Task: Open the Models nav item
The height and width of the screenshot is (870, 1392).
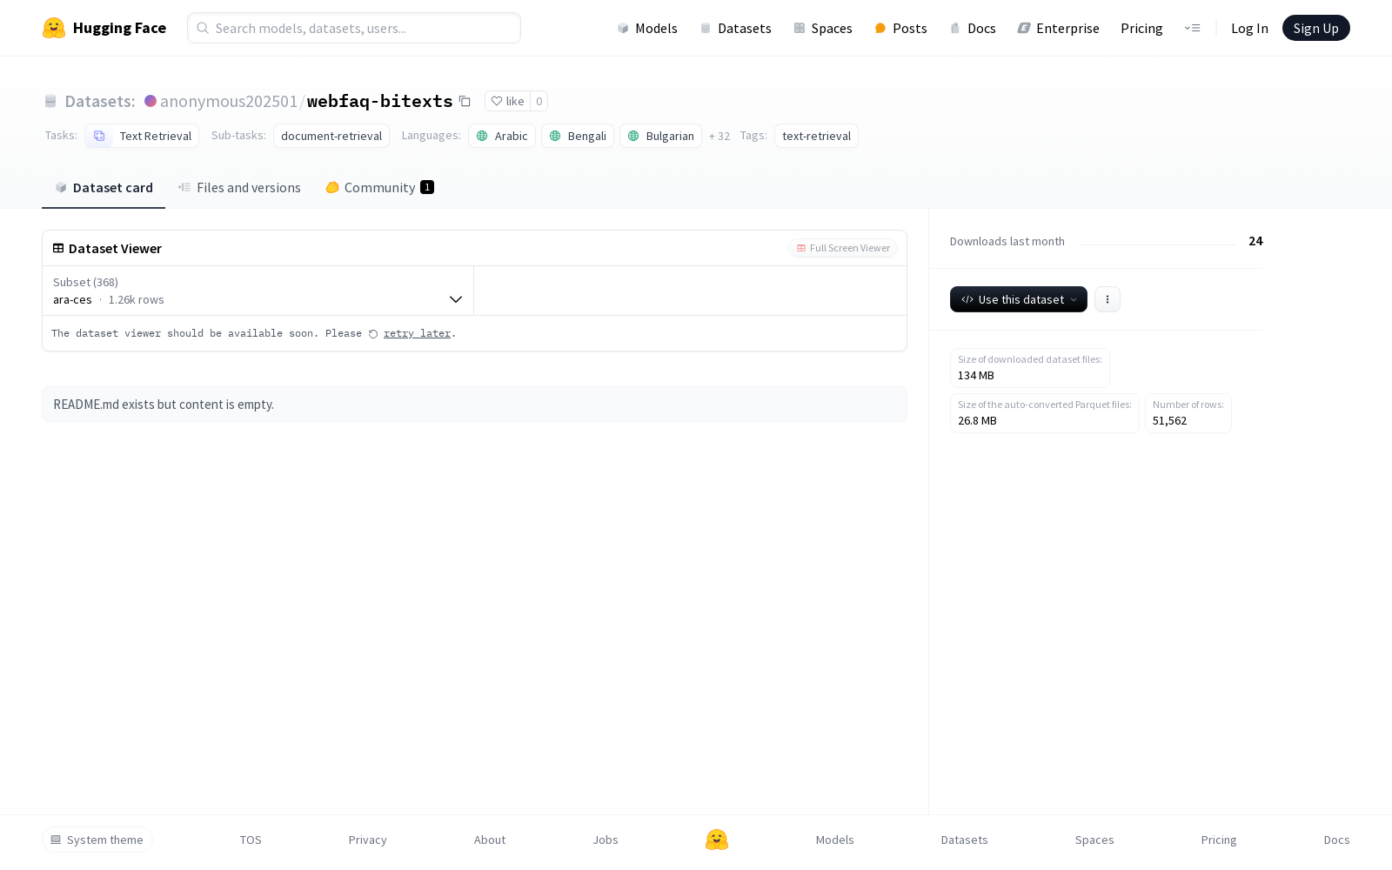Action: click(647, 28)
